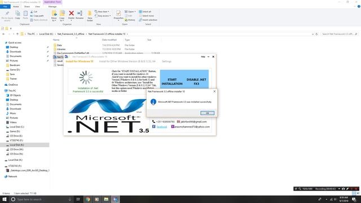Click Select none in the ribbon
Image resolution: width=361 pixels, height=203 pixels.
tap(146, 16)
